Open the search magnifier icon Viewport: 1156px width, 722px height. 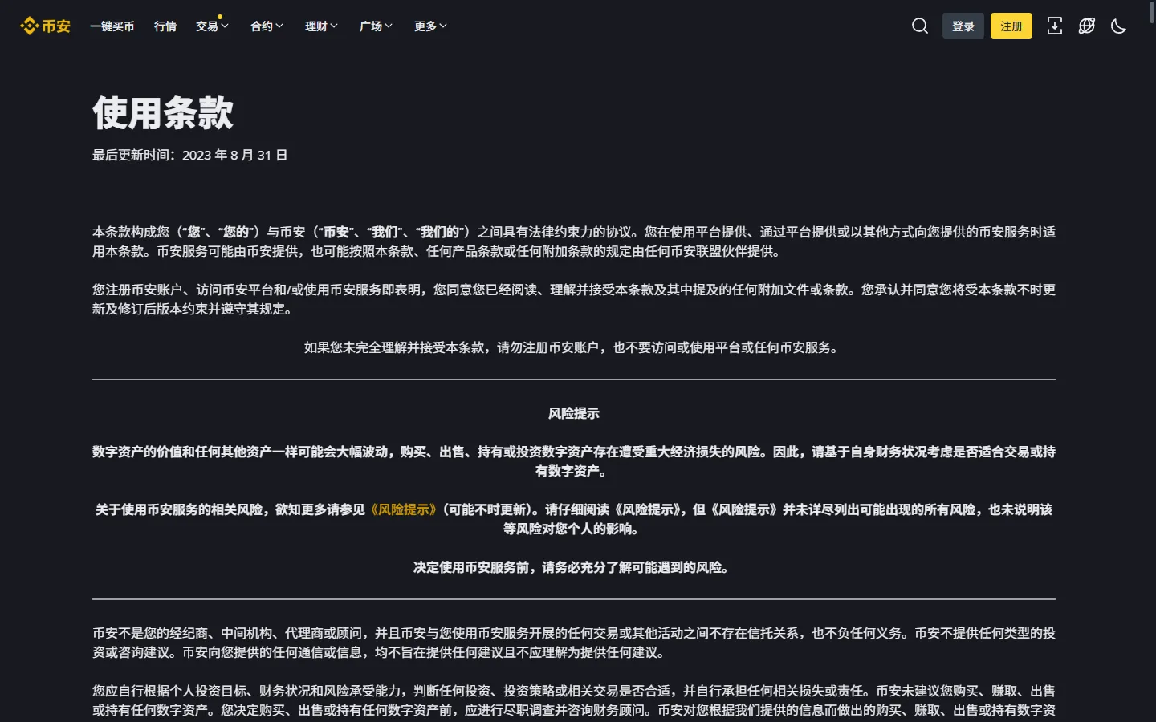(920, 26)
